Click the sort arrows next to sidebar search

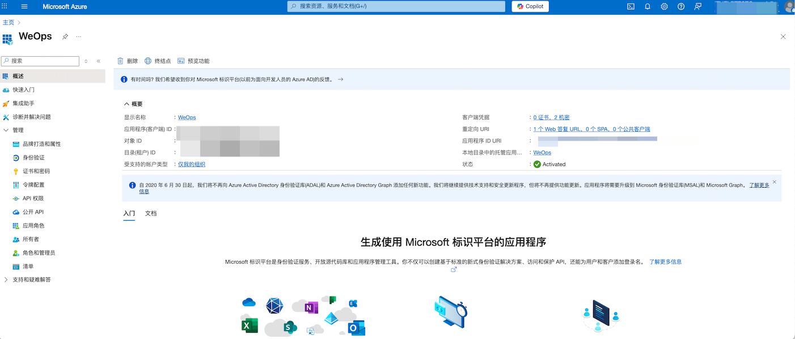coord(86,61)
